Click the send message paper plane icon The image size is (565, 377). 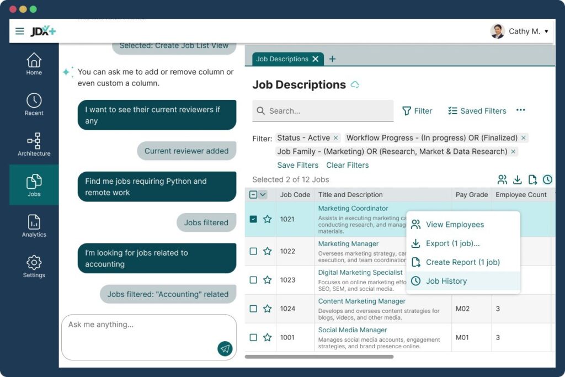(225, 348)
